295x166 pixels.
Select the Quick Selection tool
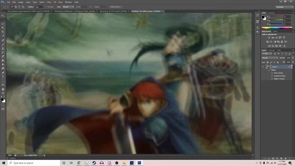tap(3, 28)
